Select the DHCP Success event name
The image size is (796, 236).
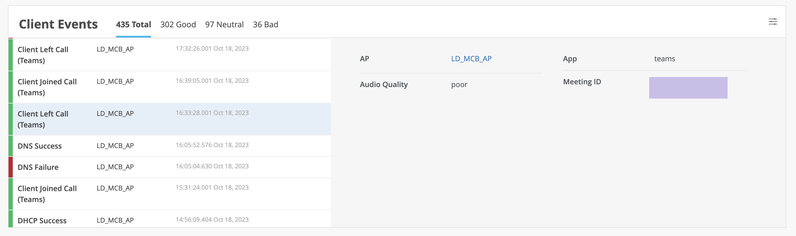coord(42,221)
